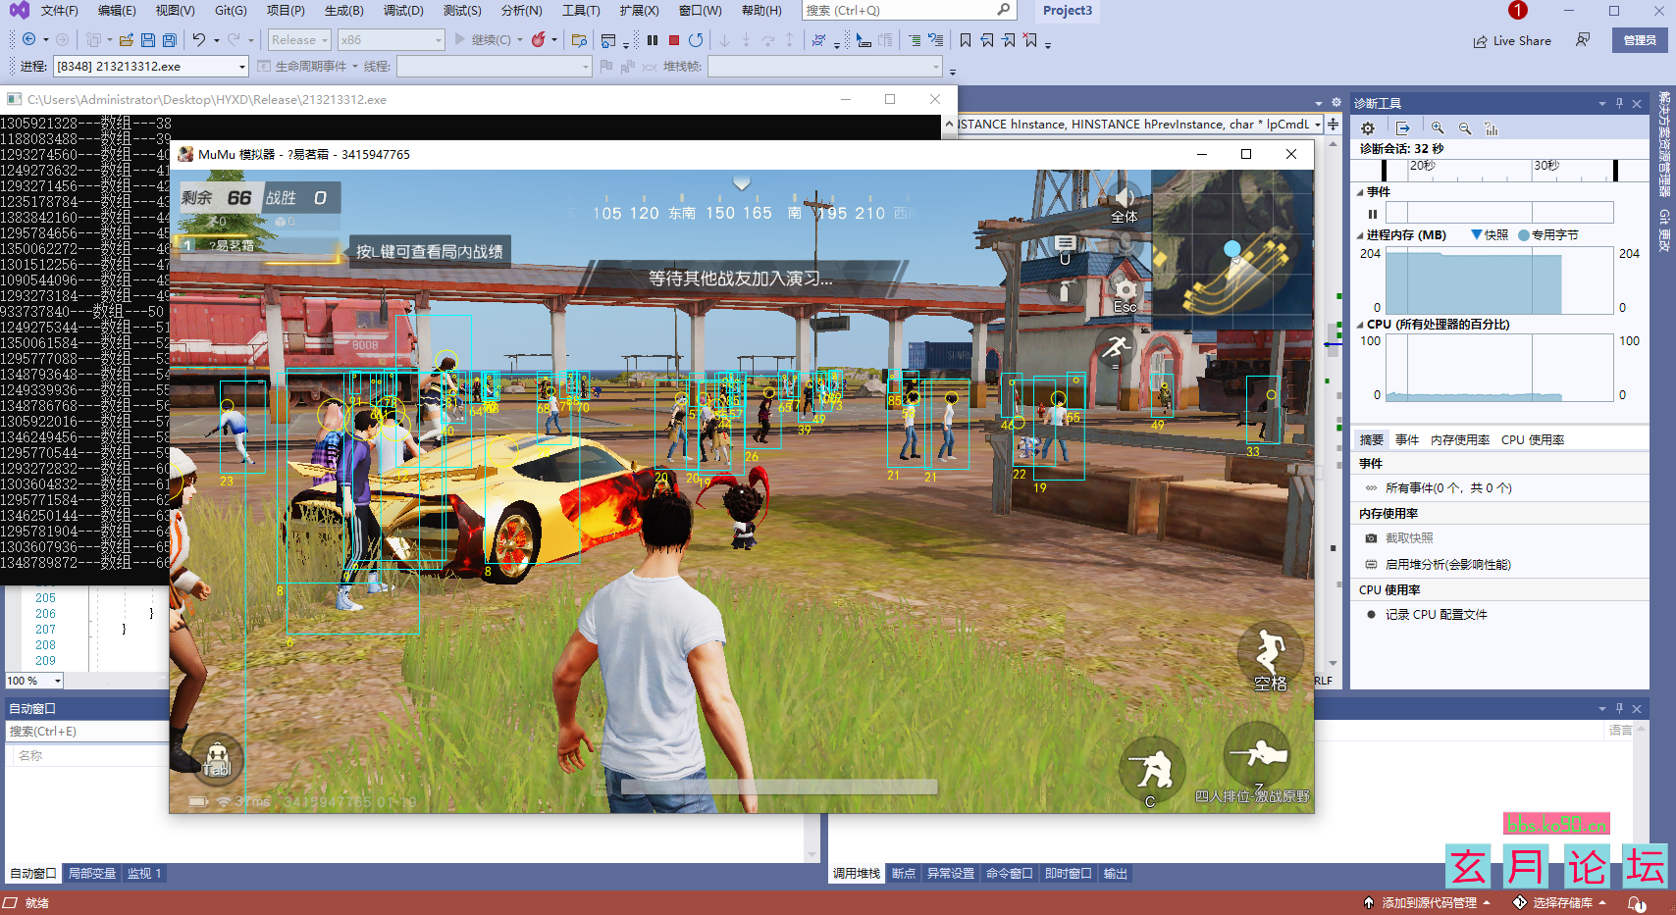This screenshot has width=1676, height=915.
Task: Click the Navigate Backward arrow icon
Action: (28, 40)
